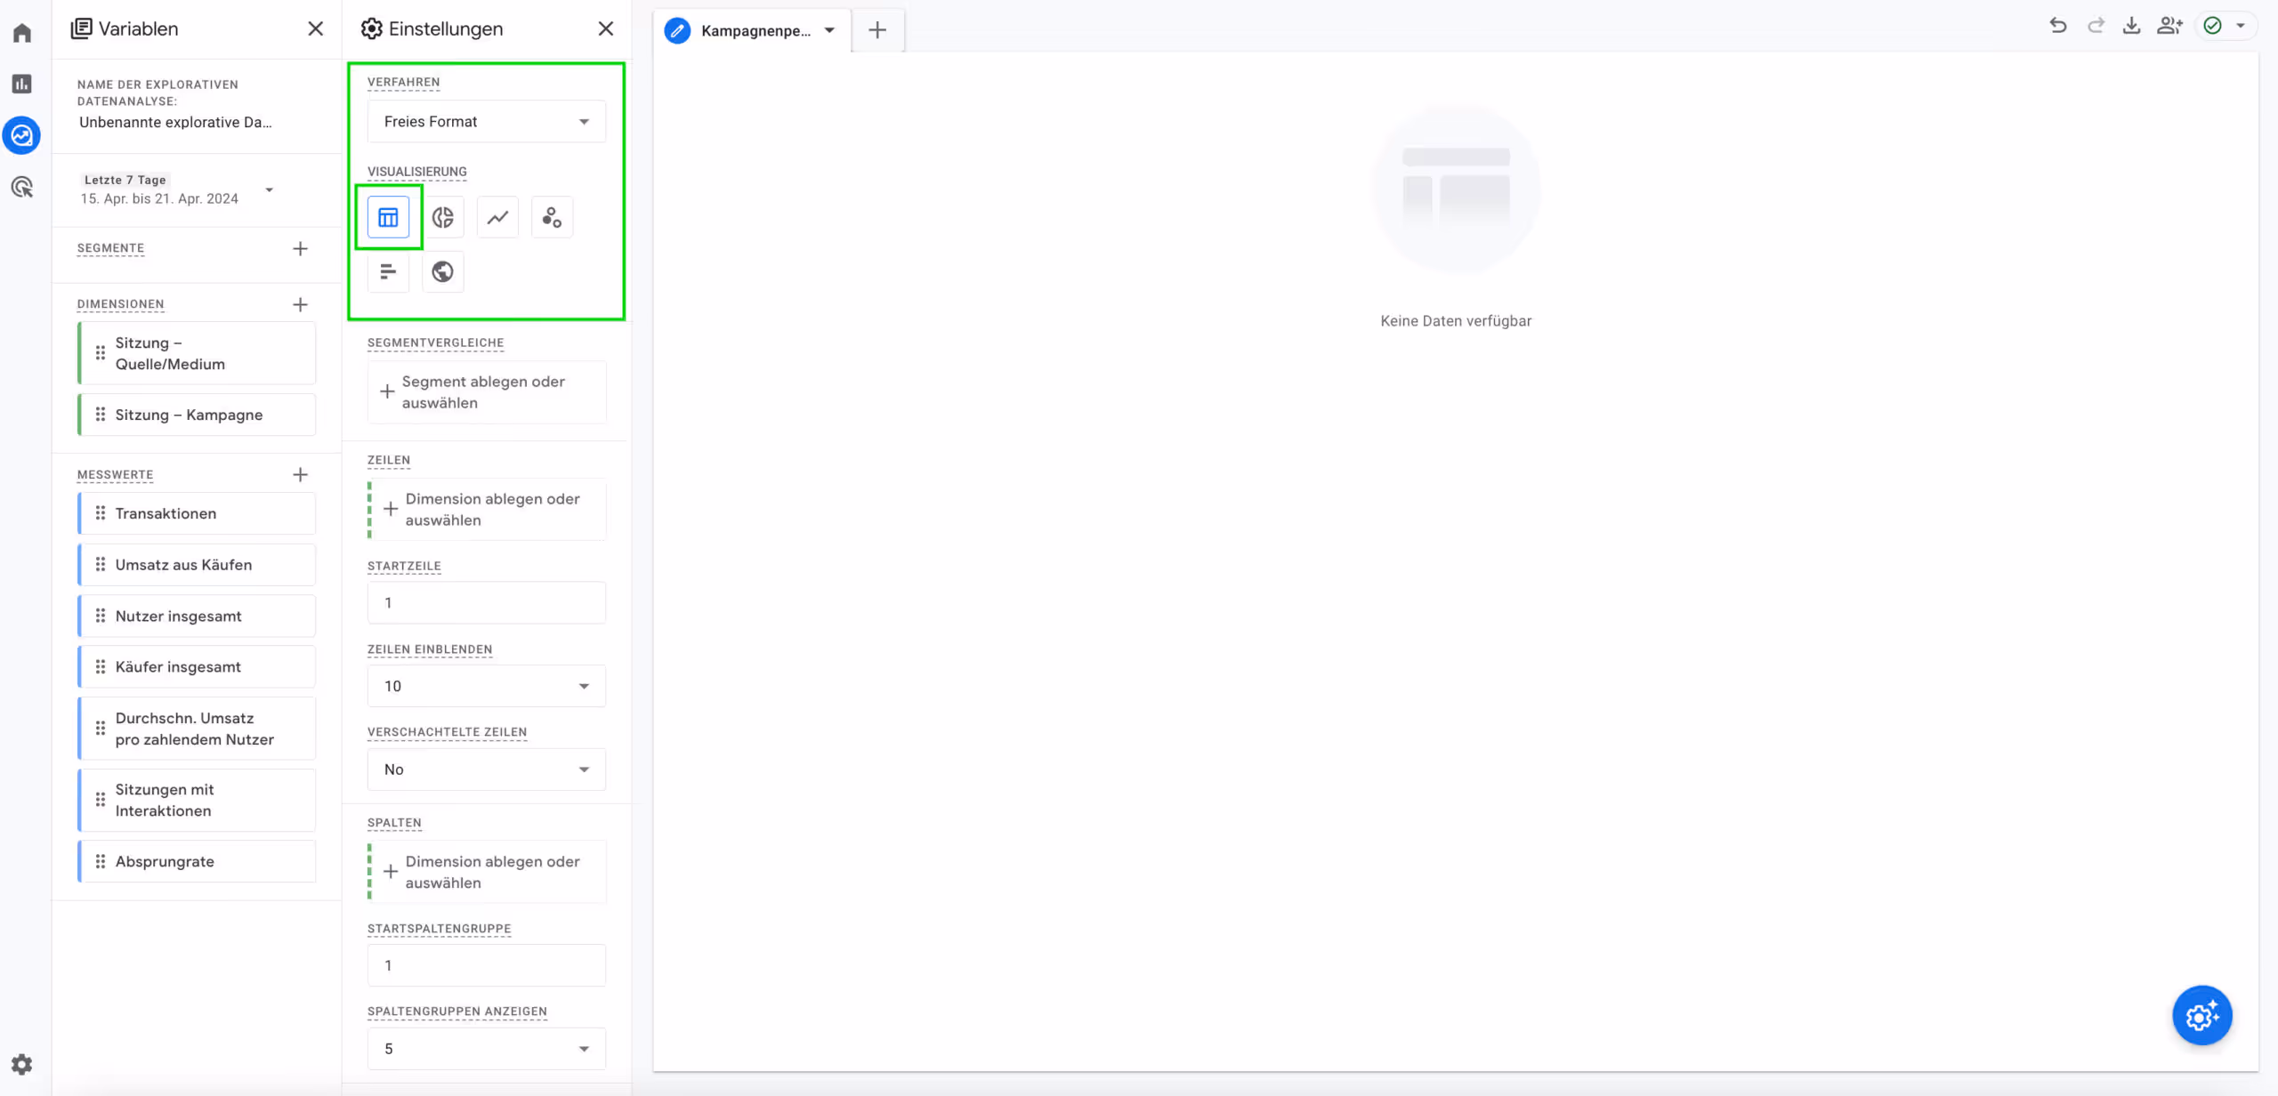Open Zeilen einblenden dropdown showing 10

click(487, 686)
